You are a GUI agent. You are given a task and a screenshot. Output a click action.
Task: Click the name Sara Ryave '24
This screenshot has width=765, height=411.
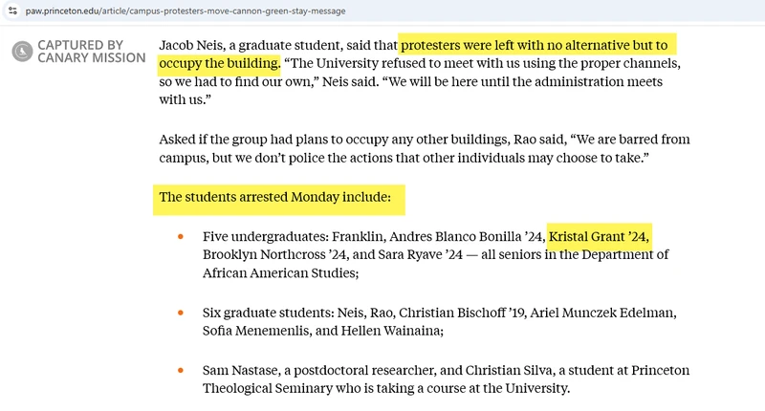point(419,254)
